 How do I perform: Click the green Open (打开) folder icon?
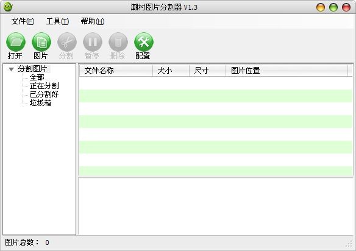tap(16, 42)
